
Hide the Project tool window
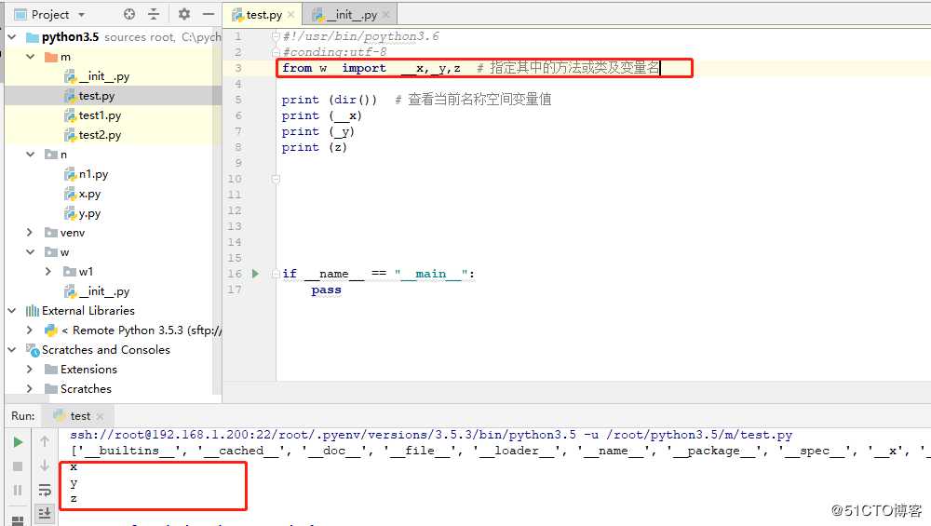[209, 14]
